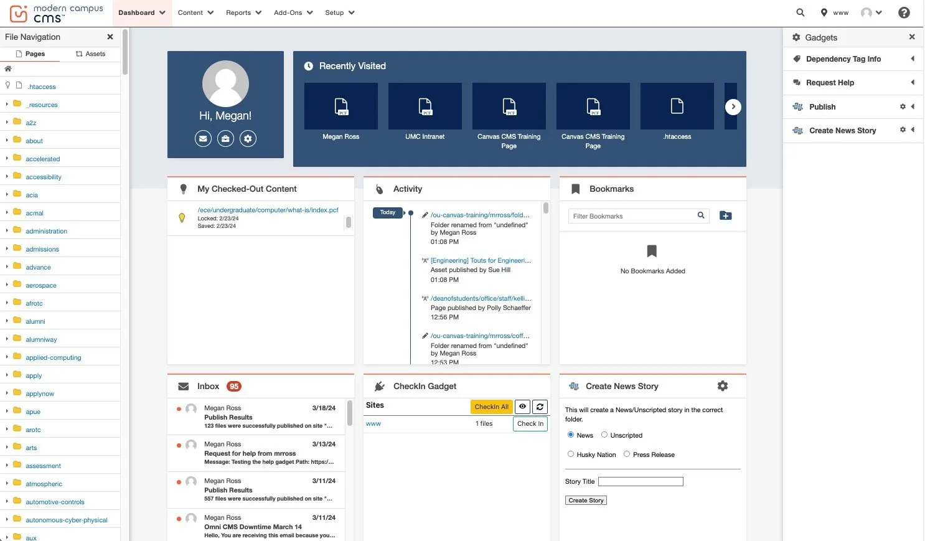Screen dimensions: 925x541
Task: Refresh the CheckIn Gadget sites list
Action: pyautogui.click(x=540, y=407)
